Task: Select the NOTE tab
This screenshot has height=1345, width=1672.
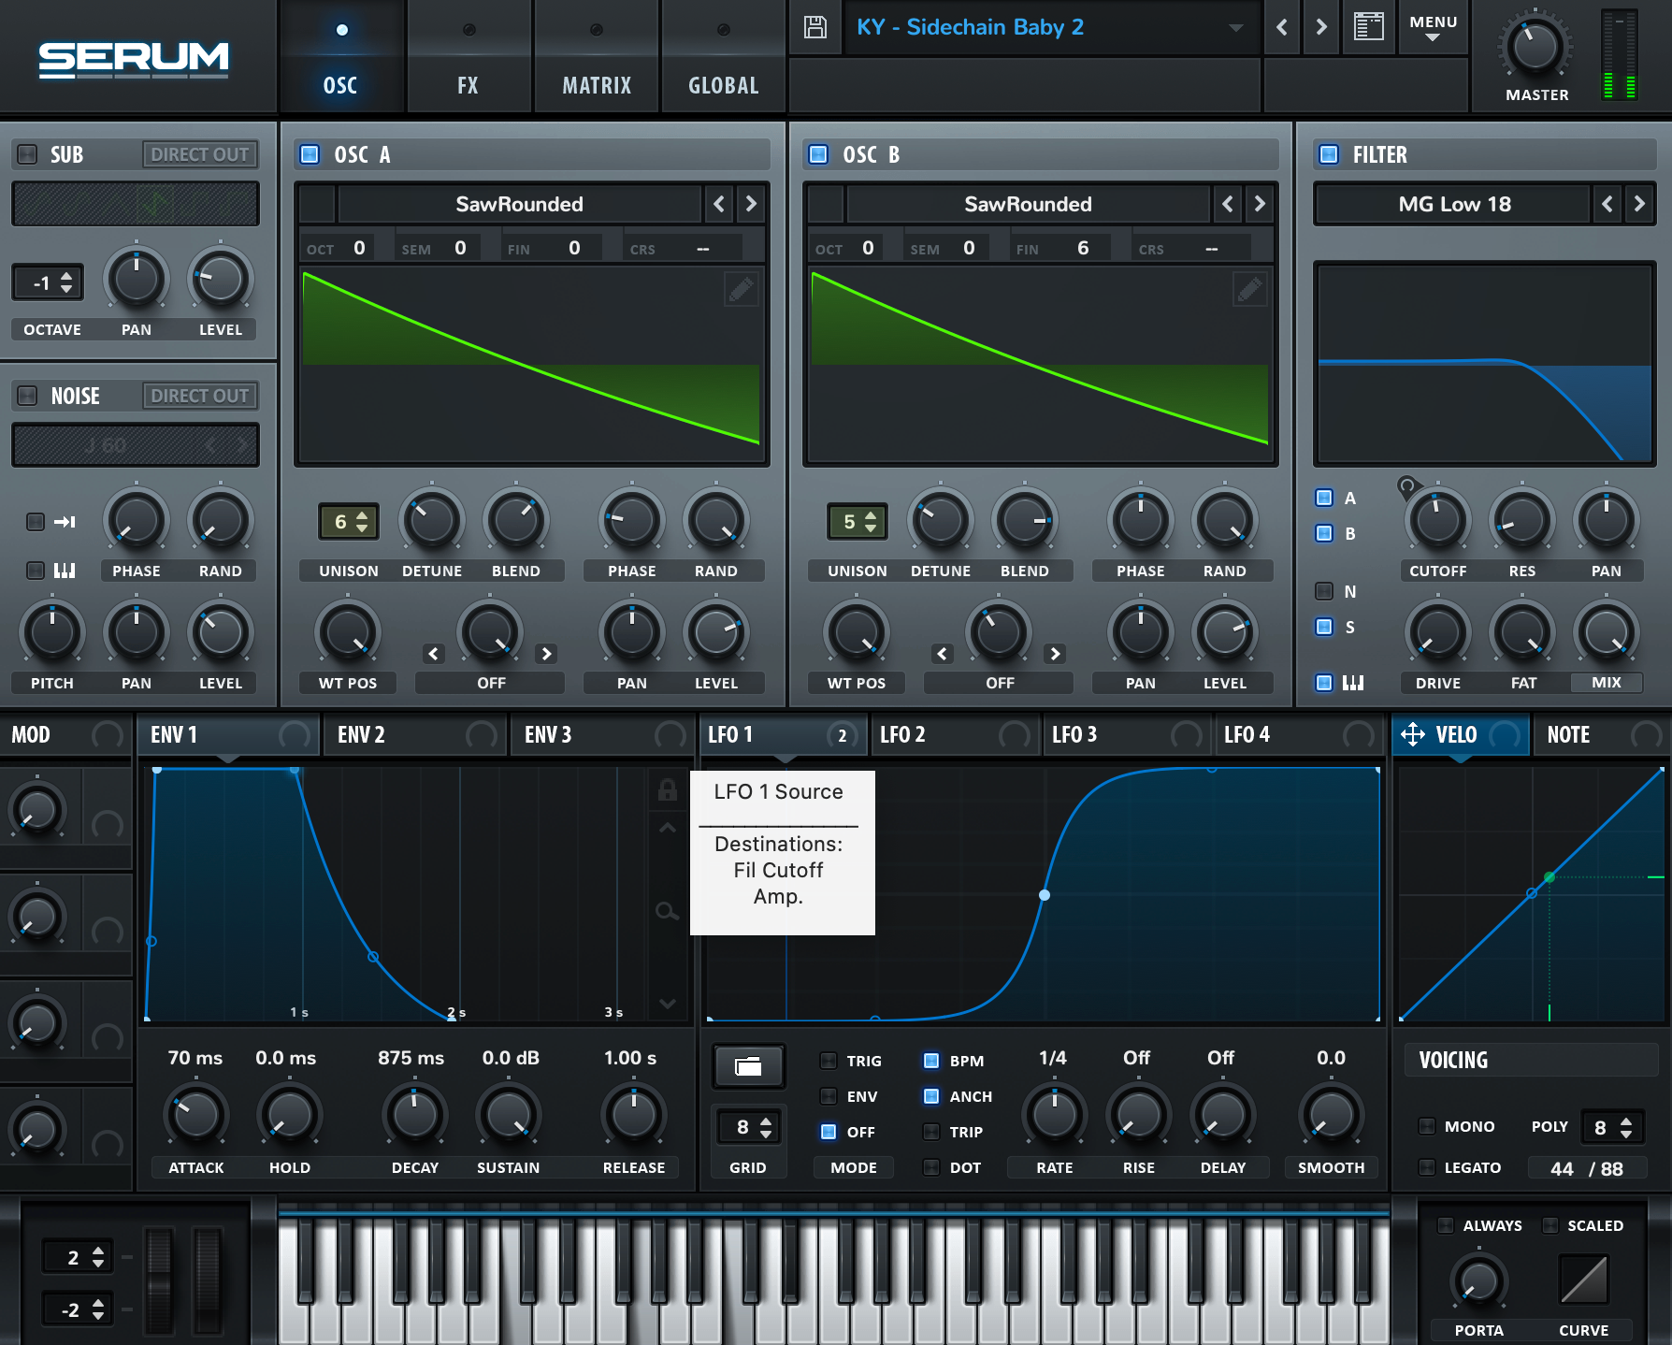Action: [1600, 735]
